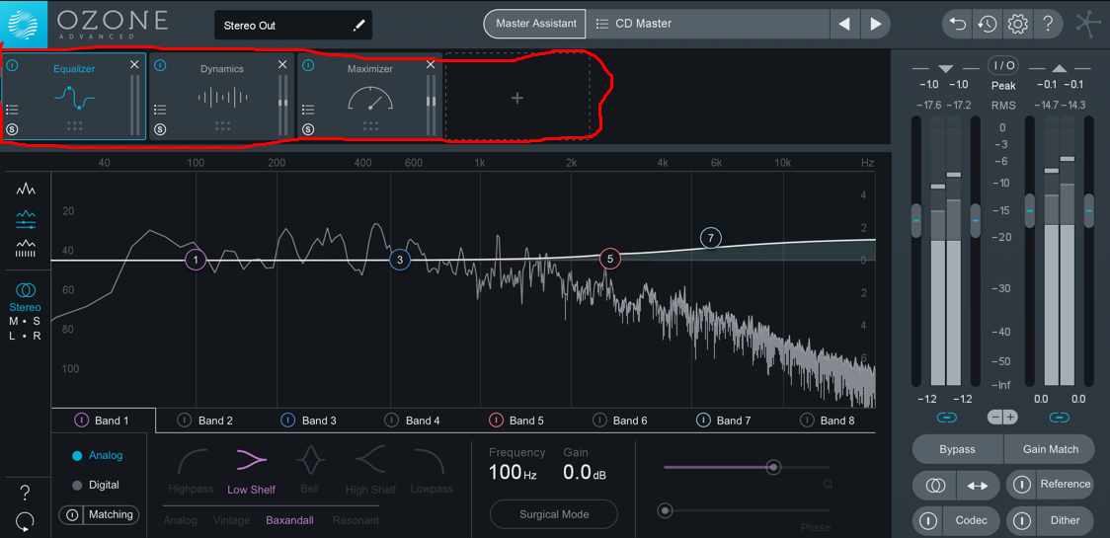Open help question mark at bottom left
The image size is (1110, 538).
click(25, 492)
